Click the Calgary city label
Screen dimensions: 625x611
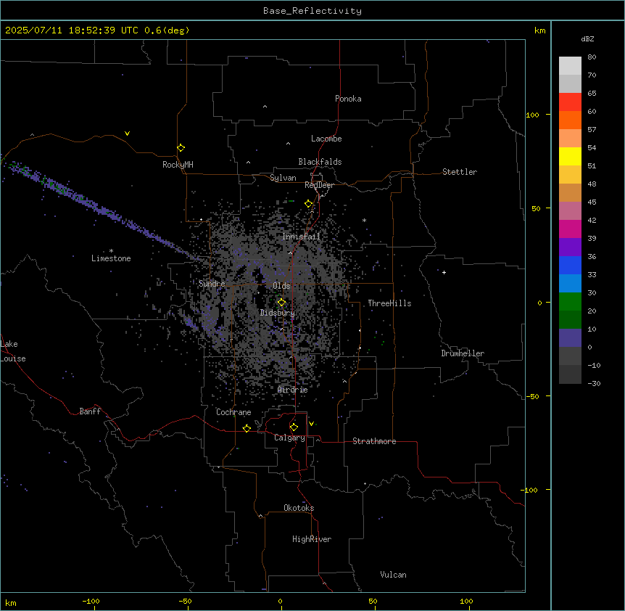tap(289, 438)
